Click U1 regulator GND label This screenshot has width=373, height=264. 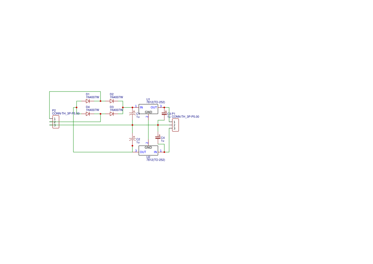(x=148, y=112)
